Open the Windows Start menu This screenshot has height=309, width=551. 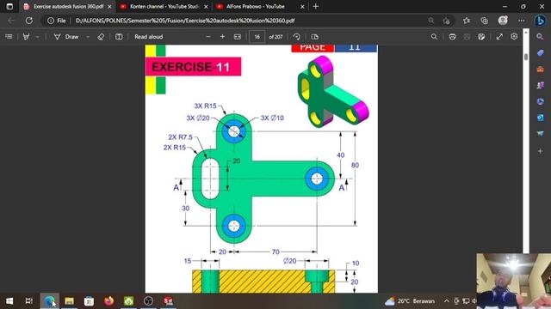[9, 301]
